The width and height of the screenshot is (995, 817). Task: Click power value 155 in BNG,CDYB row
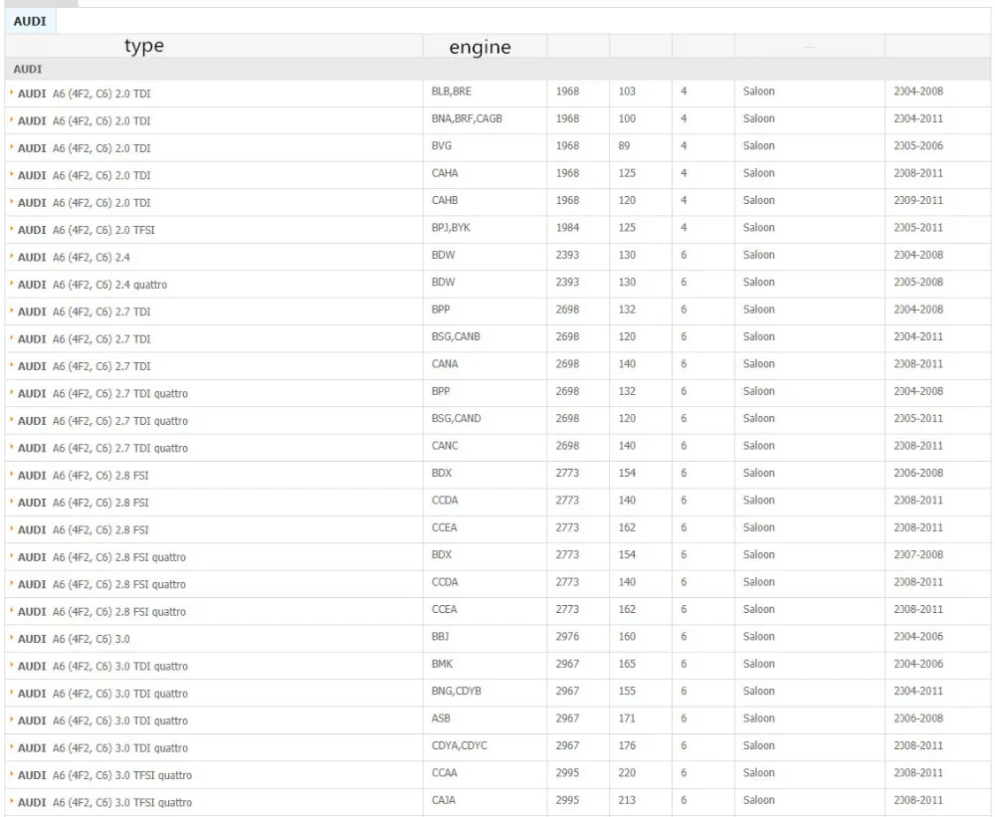coord(627,692)
